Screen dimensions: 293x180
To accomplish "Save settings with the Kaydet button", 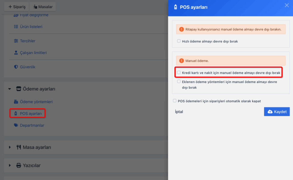I will 277,112.
